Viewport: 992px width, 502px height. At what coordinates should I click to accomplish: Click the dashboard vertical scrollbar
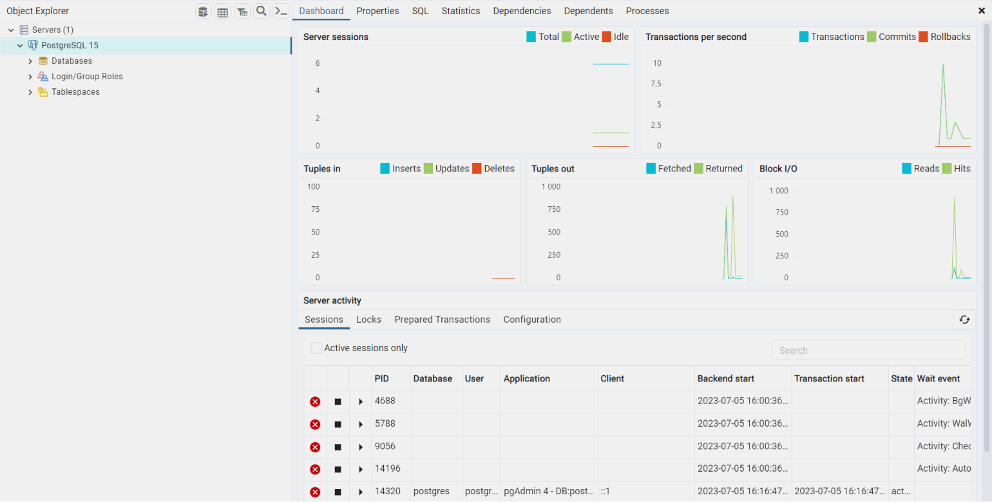tap(987, 237)
